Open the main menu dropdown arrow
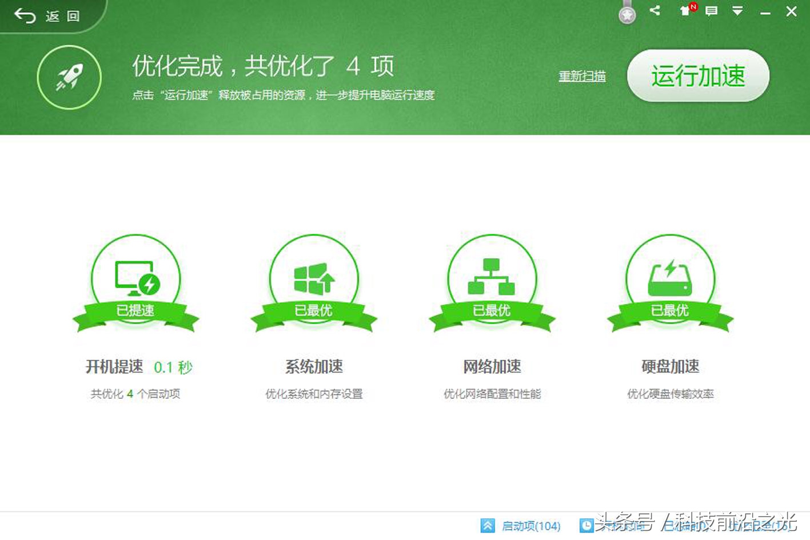Screen dimensions: 810x540 click(737, 10)
